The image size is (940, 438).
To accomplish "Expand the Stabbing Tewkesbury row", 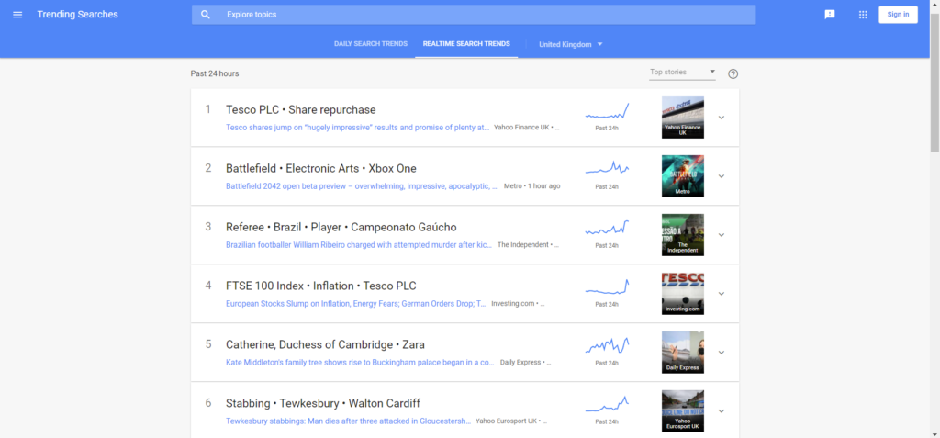I will 722,411.
